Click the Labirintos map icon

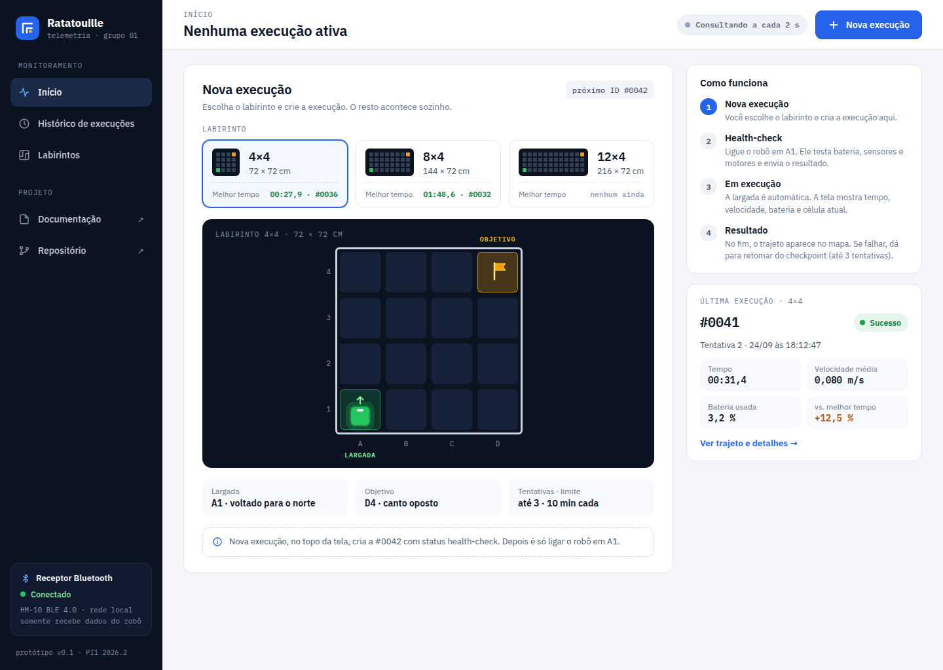coord(24,155)
